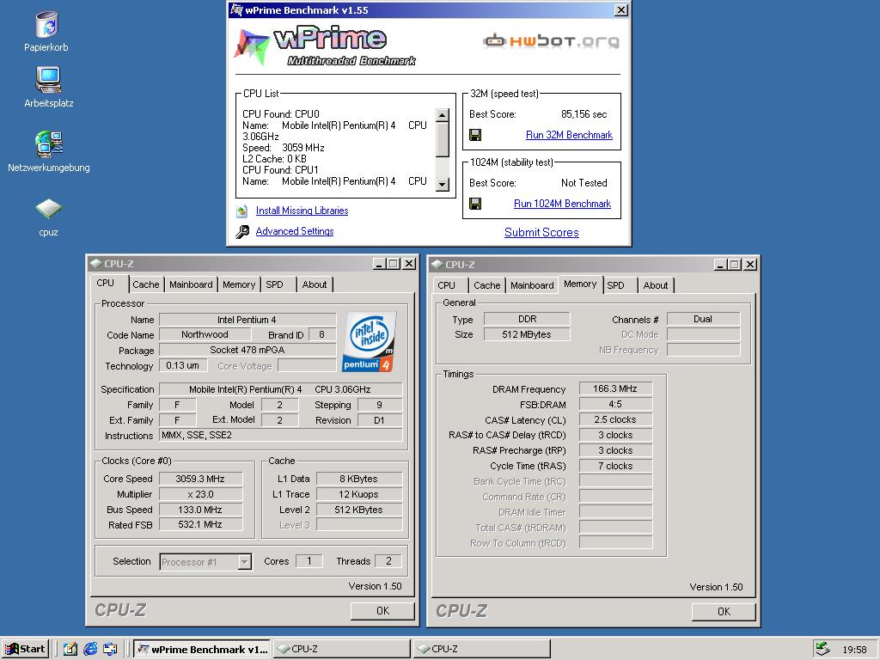Viewport: 880px width, 660px height.
Task: Click the Install Missing Libraries icon
Action: coord(242,211)
